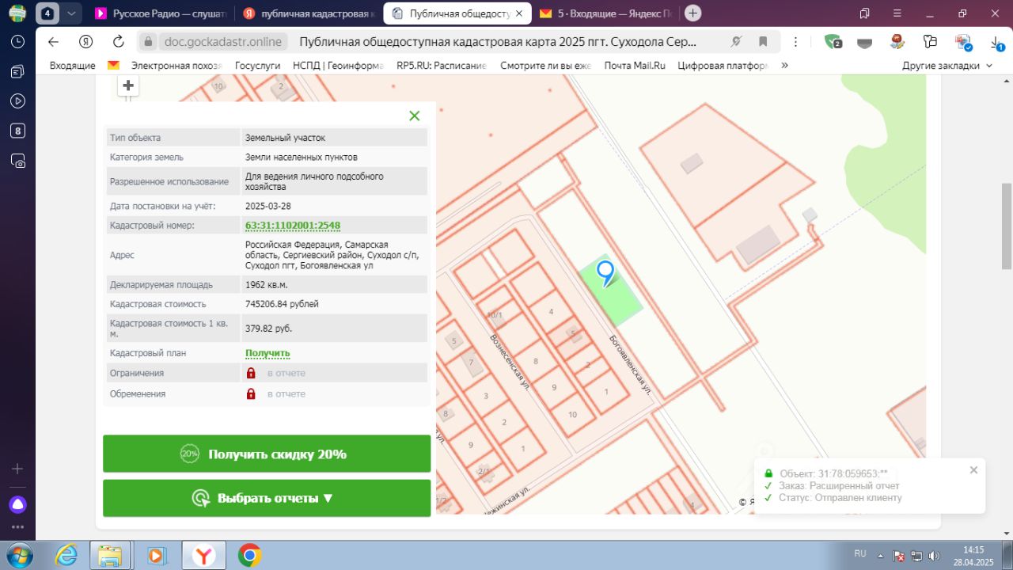Open the browser tab overview icon
This screenshot has height=570, width=1013.
pyautogui.click(x=865, y=13)
